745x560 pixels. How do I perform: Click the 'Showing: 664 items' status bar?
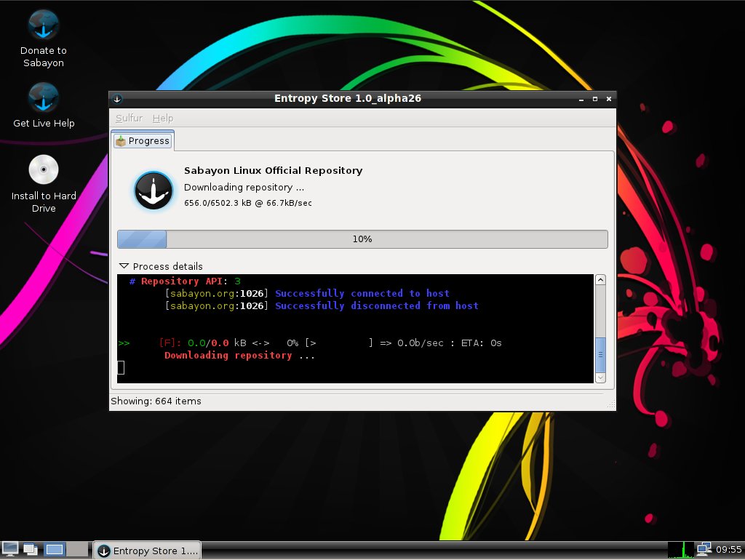point(156,401)
